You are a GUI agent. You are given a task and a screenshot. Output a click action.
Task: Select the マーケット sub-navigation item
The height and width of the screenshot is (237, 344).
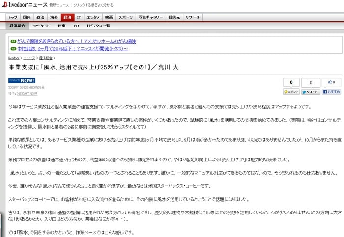(40, 26)
